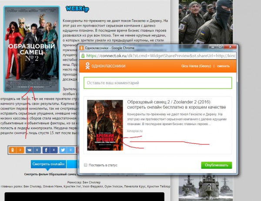Click the Odnoklassniki share counter showing 2
Screen dimensions: 261x201
point(20,150)
